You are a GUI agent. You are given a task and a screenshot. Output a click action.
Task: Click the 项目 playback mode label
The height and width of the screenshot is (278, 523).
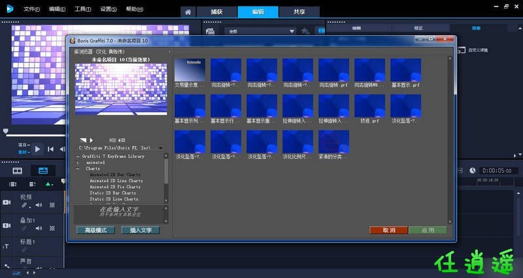click(x=24, y=145)
